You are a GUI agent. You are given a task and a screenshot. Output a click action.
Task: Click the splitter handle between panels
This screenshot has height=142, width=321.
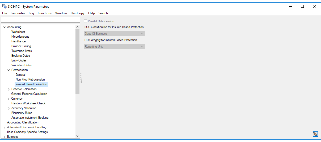[81, 78]
